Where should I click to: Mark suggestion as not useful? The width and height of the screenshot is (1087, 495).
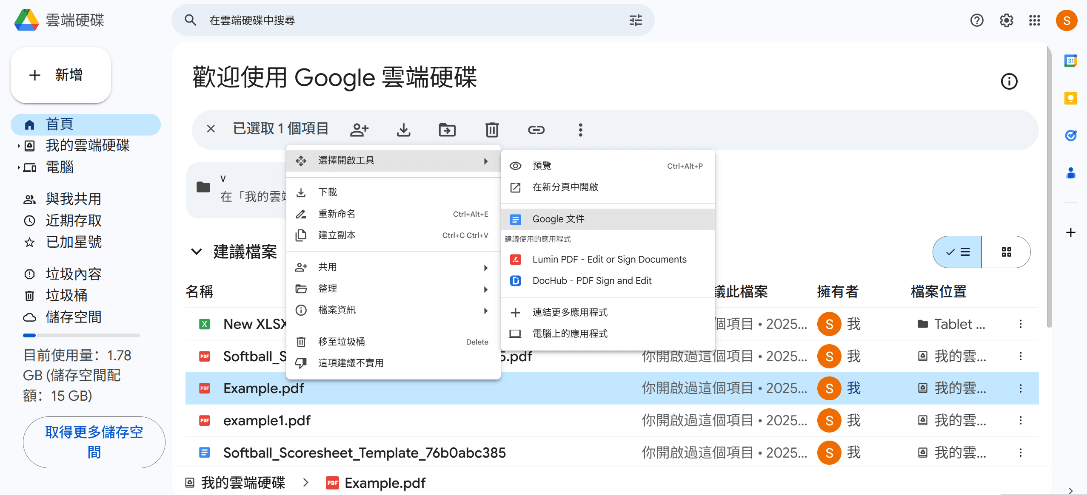[393, 363]
